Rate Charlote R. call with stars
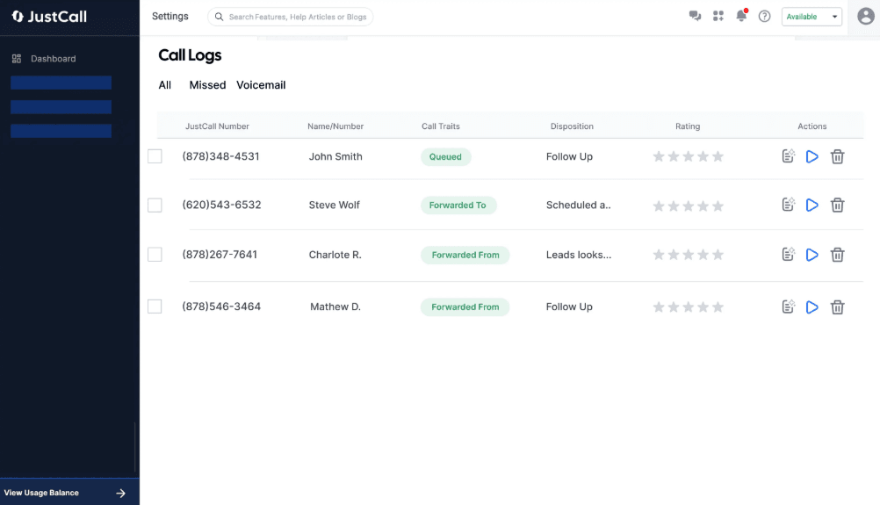Screen dimensions: 880x505 click(688, 255)
